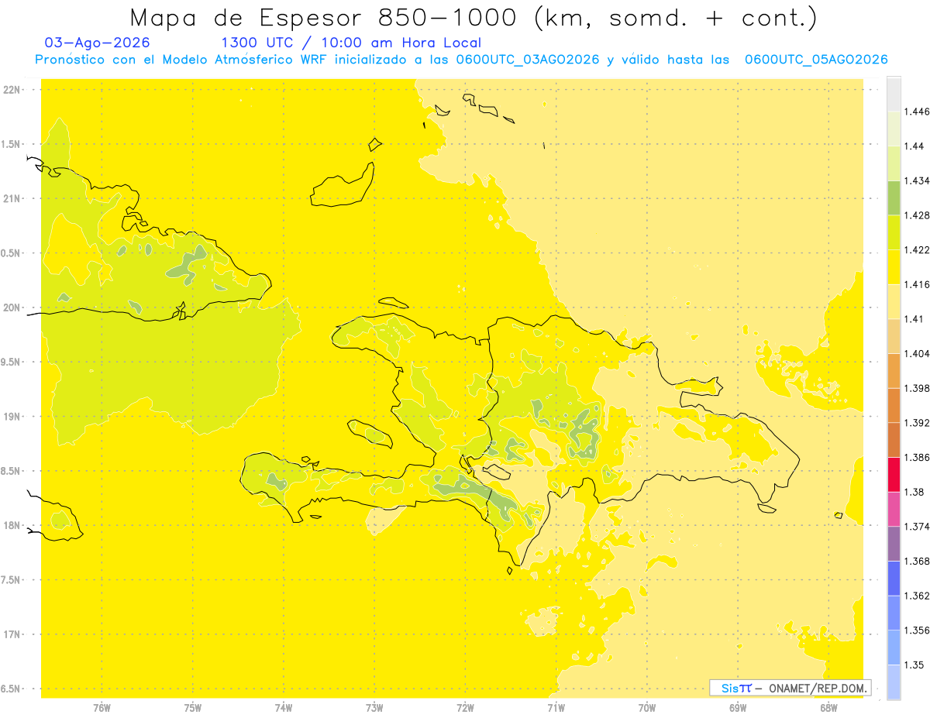930x718 pixels.
Task: Click the legend value 1.368
Action: [917, 561]
